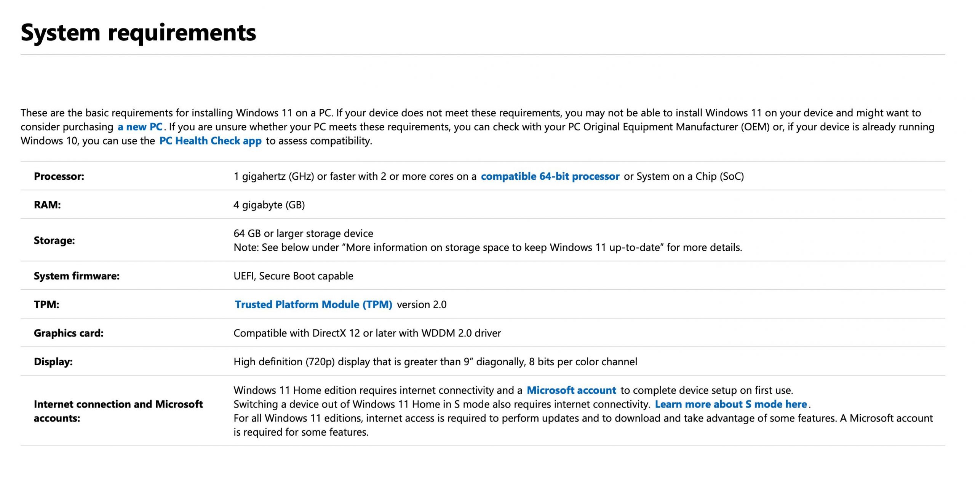Open Learn more about S mode here
The image size is (975, 490).
[x=731, y=404]
